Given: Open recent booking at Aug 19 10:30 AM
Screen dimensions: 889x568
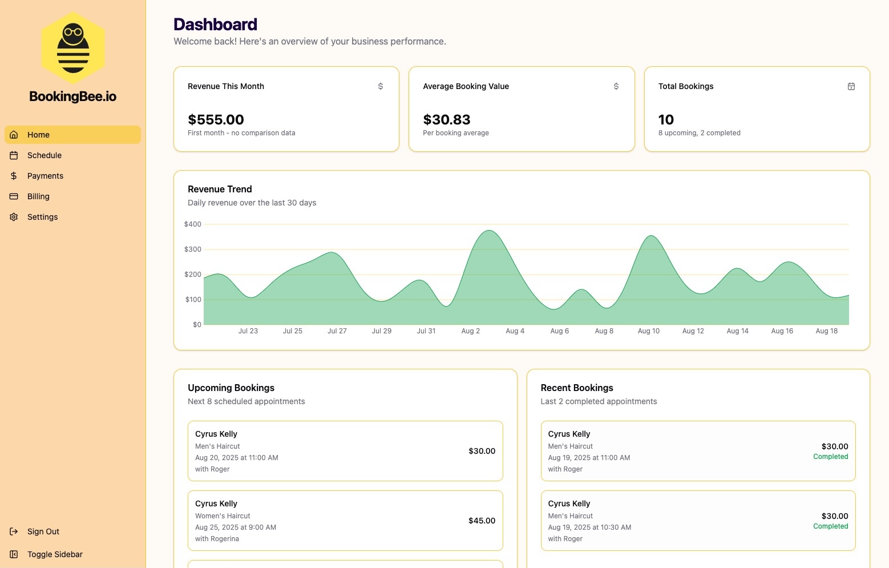Looking at the screenshot, I should point(698,521).
